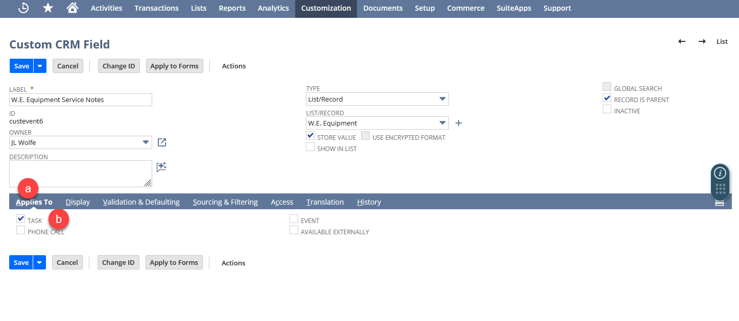The height and width of the screenshot is (321, 739).
Task: Switch to the Access subtab
Action: tap(282, 202)
